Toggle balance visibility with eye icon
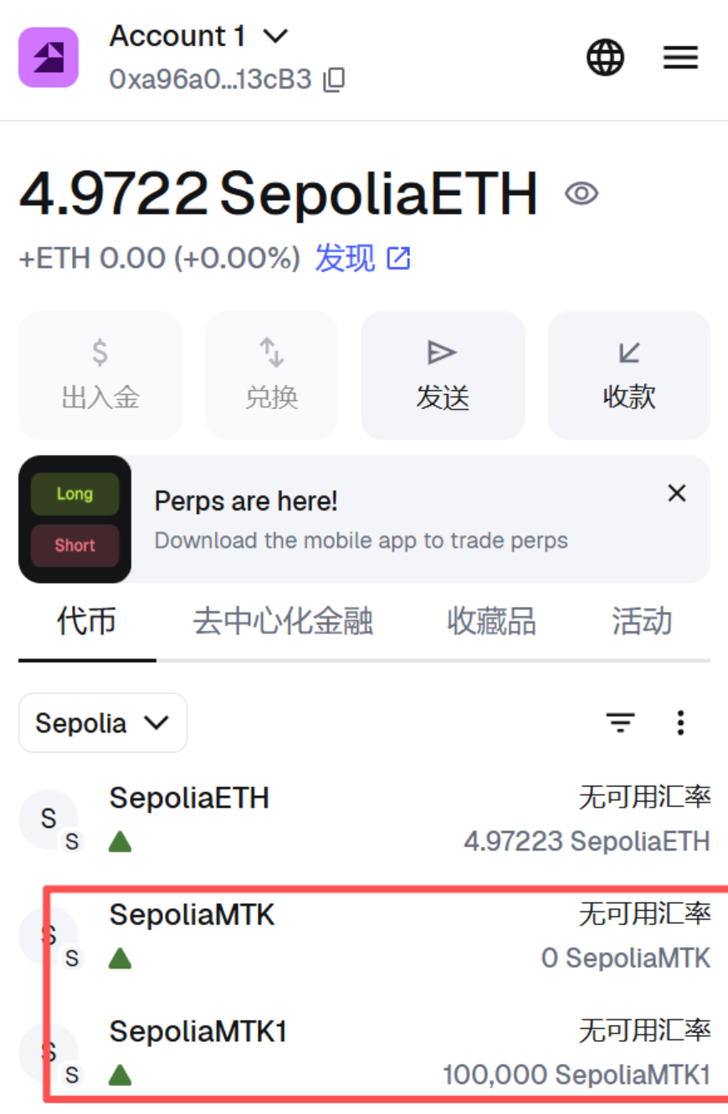The width and height of the screenshot is (728, 1114). (x=581, y=193)
